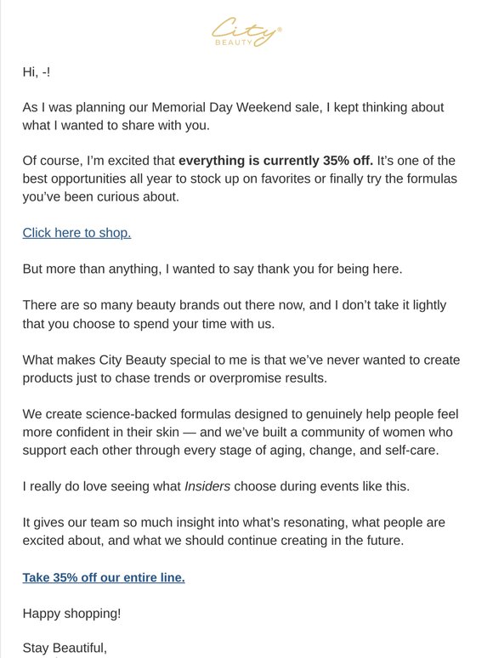Click the paragraph starting "We create science-backed formulas"
This screenshot has width=493, height=658.
241,432
